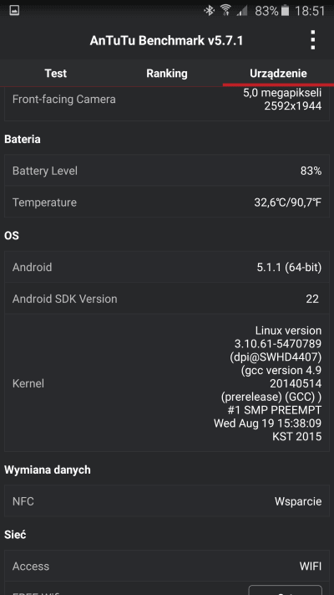334x595 pixels.
Task: Select the Access WIFI row
Action: click(167, 566)
